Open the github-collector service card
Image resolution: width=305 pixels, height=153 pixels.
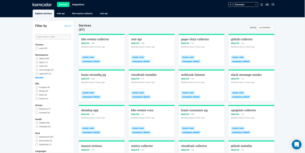[251, 50]
